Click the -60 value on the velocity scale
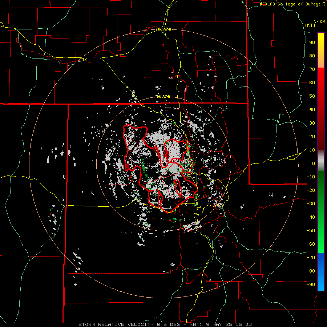Image resolution: width=327 pixels, height=327 pixels. 311,244
